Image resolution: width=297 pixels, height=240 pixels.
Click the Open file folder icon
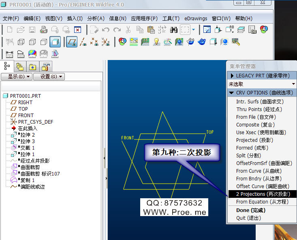tap(21, 30)
